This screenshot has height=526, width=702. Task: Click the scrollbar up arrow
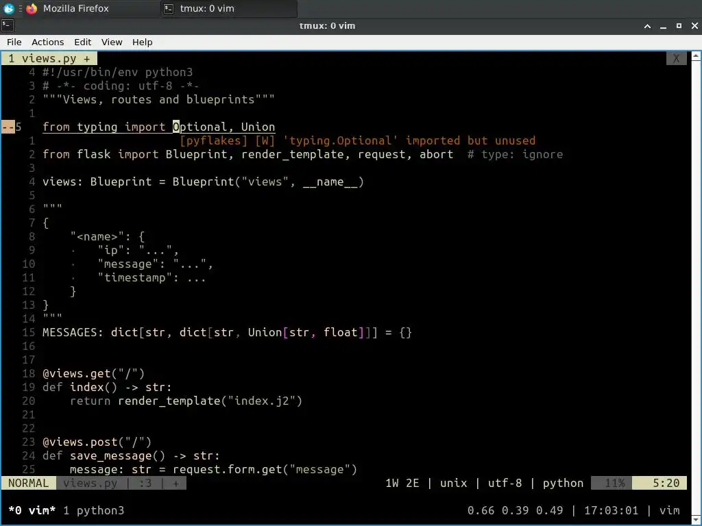(x=696, y=56)
